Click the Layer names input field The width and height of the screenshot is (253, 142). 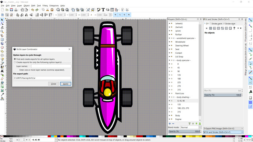(51, 66)
